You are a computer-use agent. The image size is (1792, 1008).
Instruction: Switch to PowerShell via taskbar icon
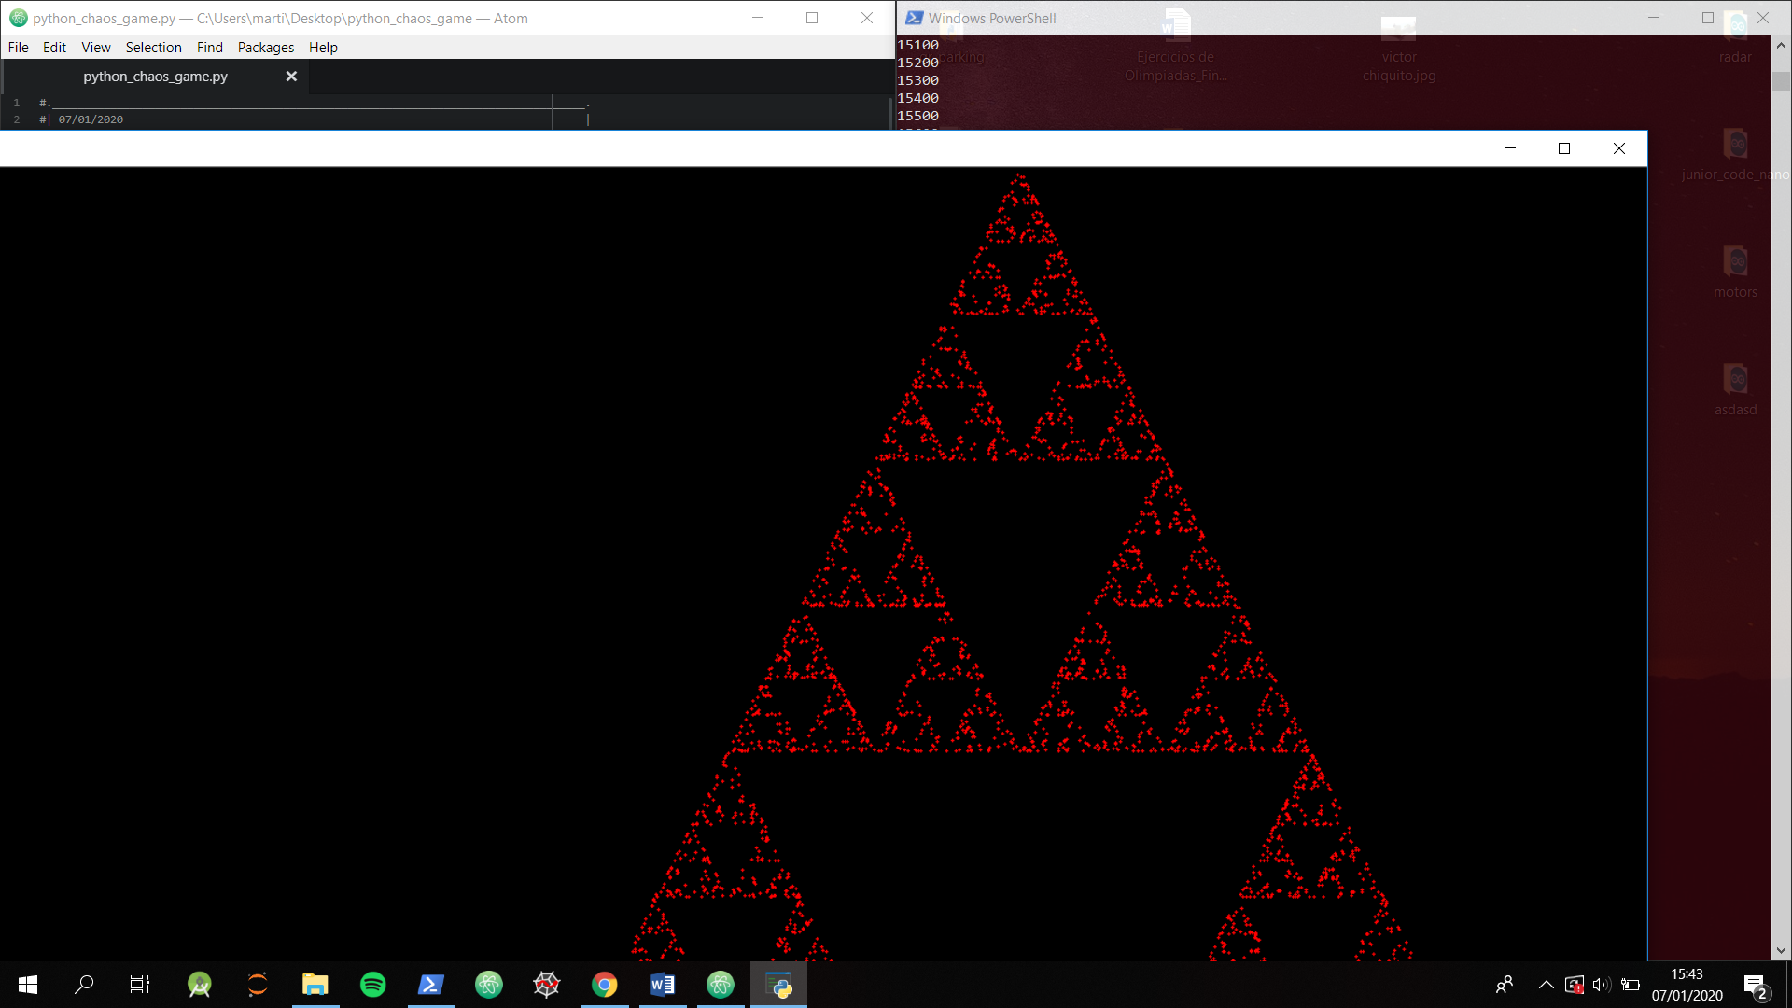click(x=431, y=985)
